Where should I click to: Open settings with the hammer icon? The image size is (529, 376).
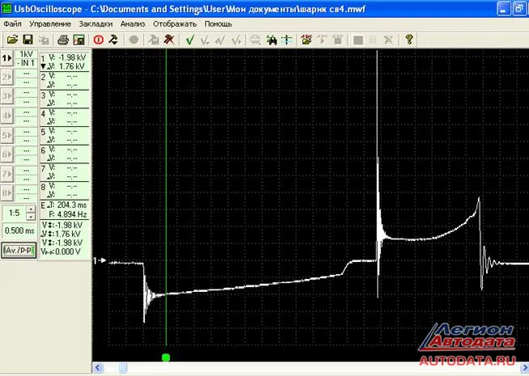click(x=114, y=40)
